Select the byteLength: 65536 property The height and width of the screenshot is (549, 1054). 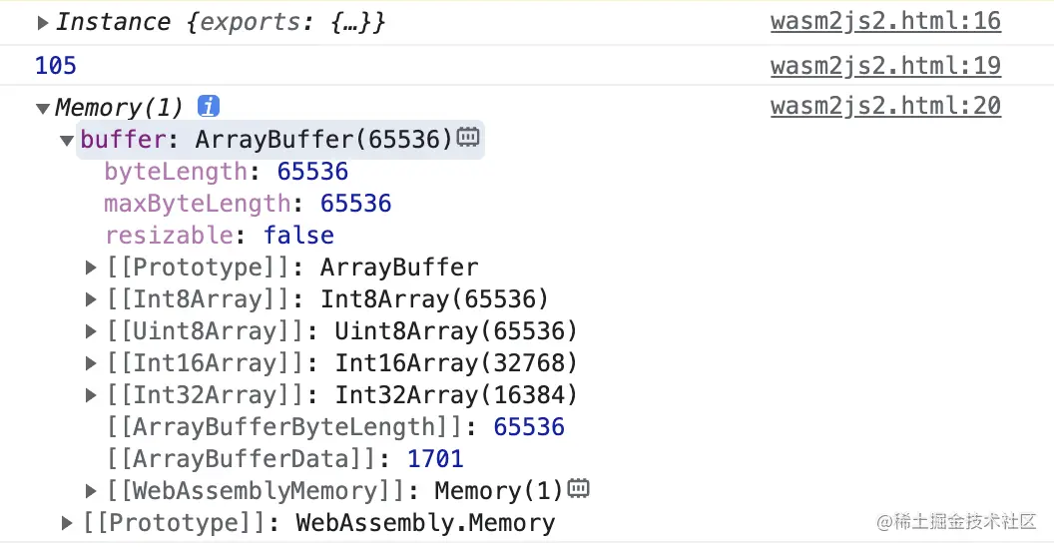point(226,172)
